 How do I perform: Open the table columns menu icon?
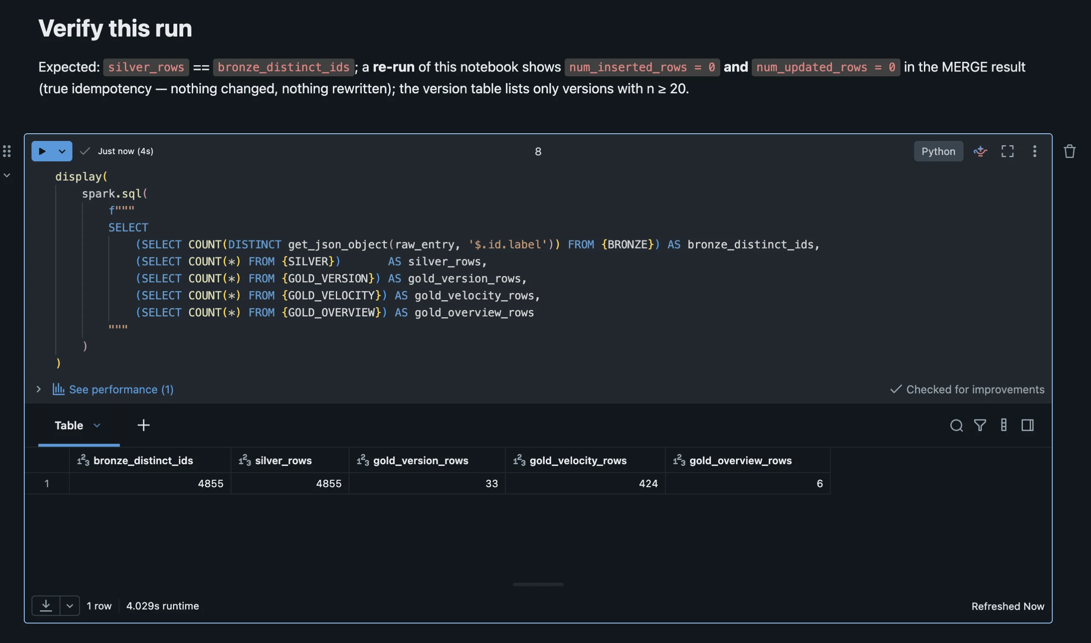point(1003,425)
